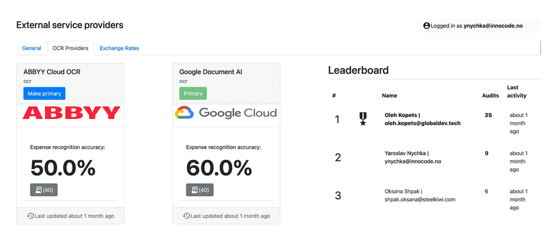This screenshot has height=248, width=544.
Task: Click the user account icon beside Logged in
Action: 427,25
